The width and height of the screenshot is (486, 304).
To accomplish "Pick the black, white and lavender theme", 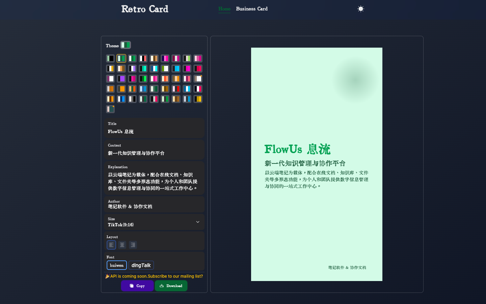I will (132, 69).
